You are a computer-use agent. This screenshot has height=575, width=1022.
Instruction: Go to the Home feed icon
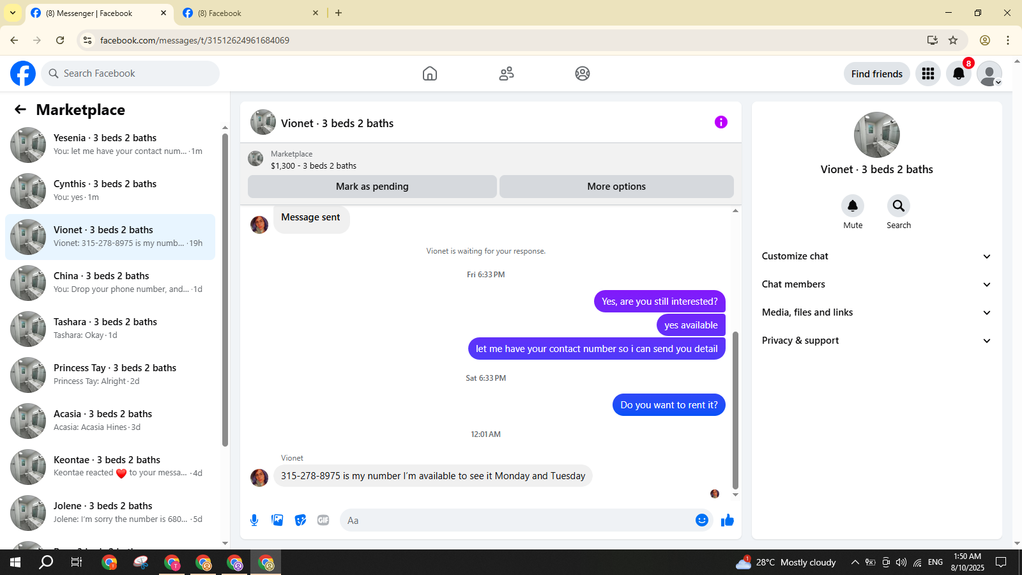tap(430, 73)
